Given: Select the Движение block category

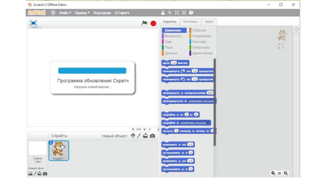Looking at the screenshot, I should (x=174, y=30).
